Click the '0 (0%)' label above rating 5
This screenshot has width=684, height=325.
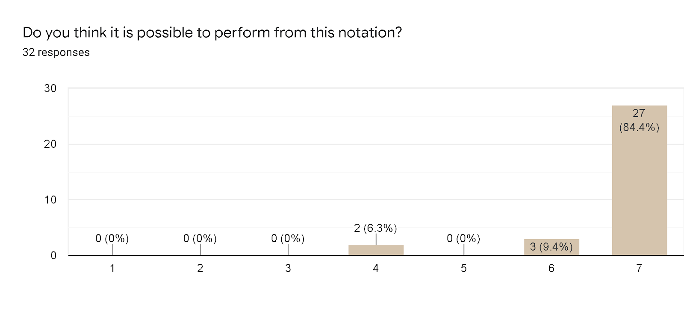pyautogui.click(x=463, y=238)
